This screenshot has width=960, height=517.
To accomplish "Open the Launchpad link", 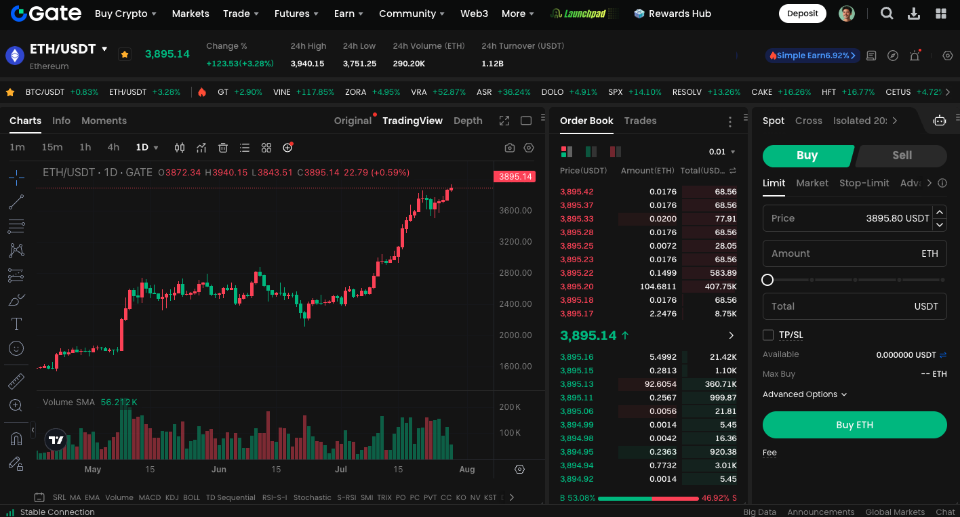I will [584, 14].
